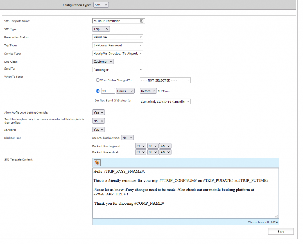This screenshot has height=244, width=303.
Task: Open the before/after PU Time dropdown
Action: coord(148,91)
